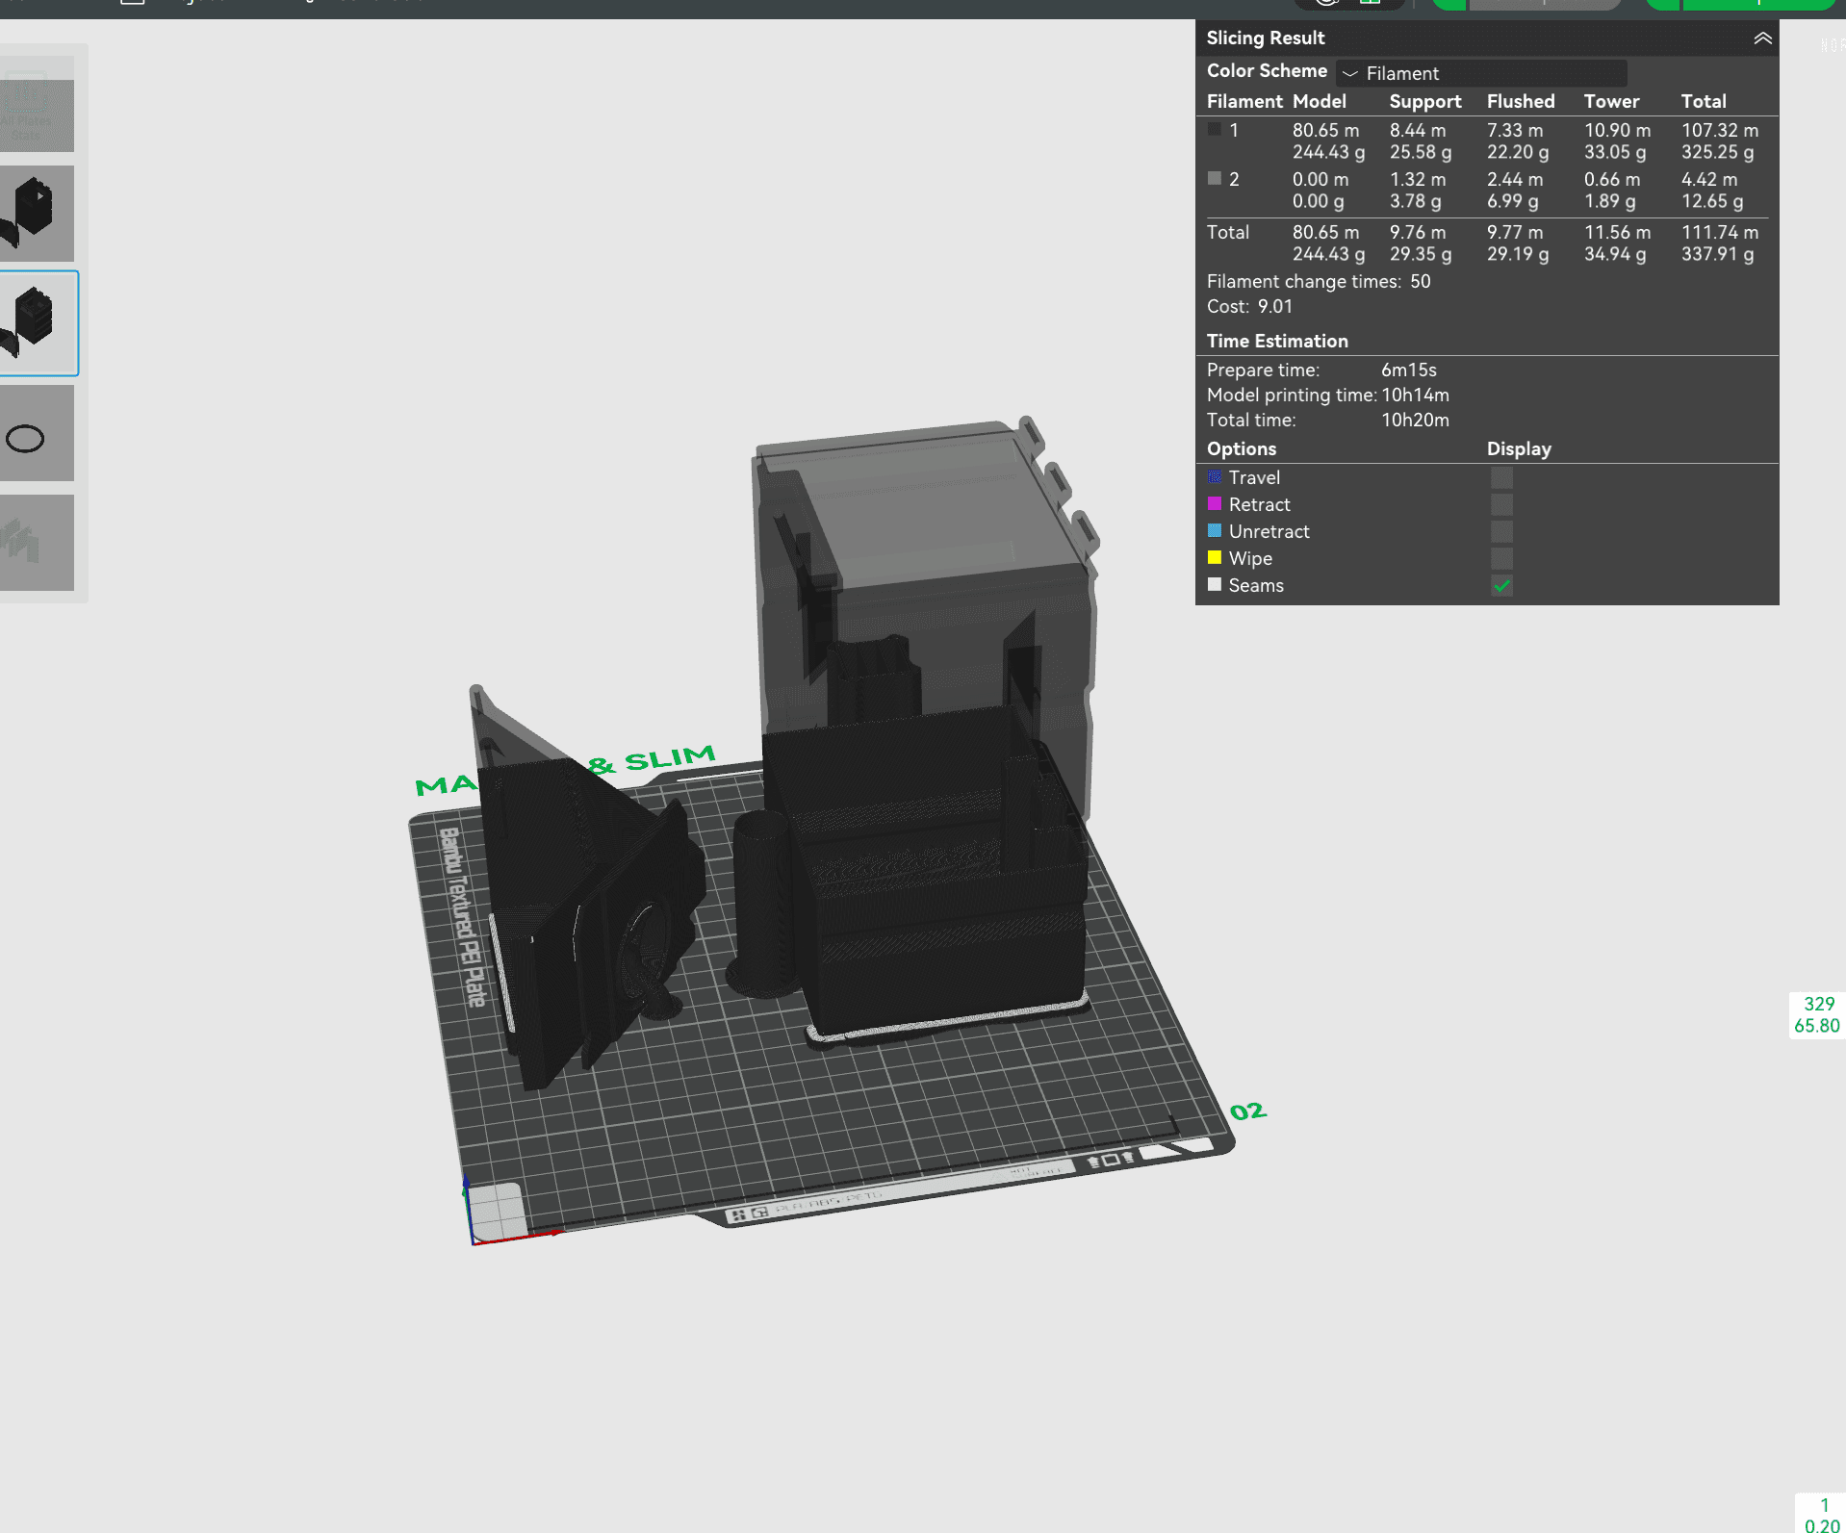Image resolution: width=1846 pixels, height=1533 pixels.
Task: Click the blue Travel color legend square
Action: click(1215, 477)
